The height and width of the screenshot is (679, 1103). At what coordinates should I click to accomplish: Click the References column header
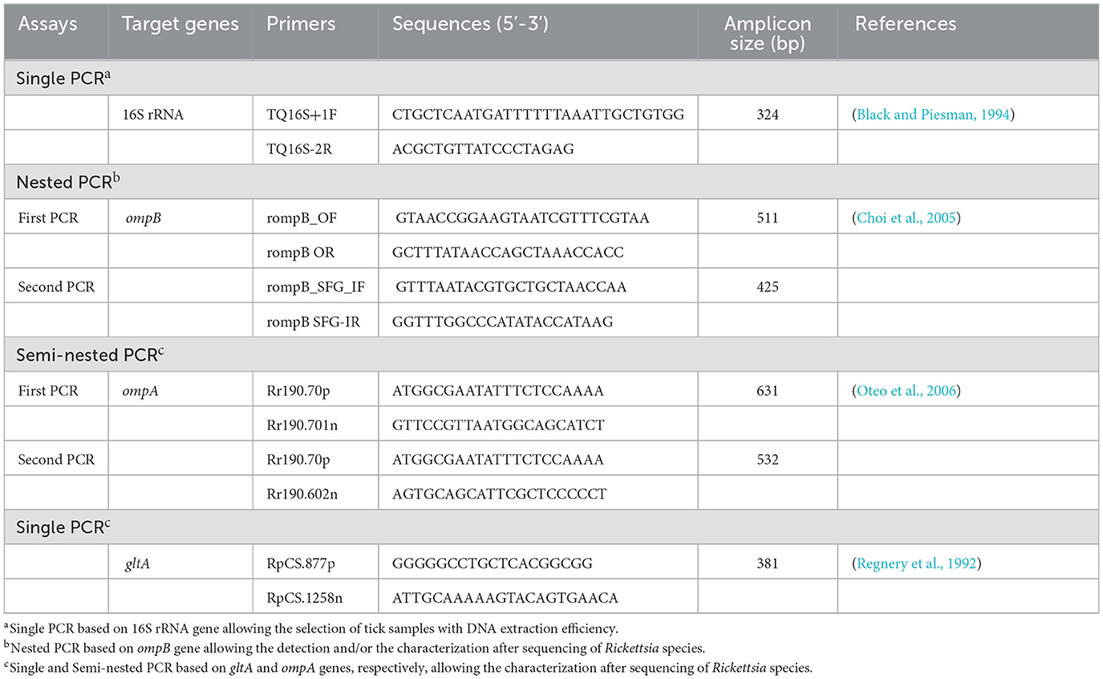tap(905, 24)
